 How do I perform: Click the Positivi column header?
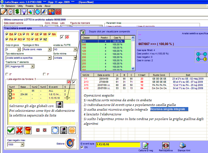click(x=104, y=38)
